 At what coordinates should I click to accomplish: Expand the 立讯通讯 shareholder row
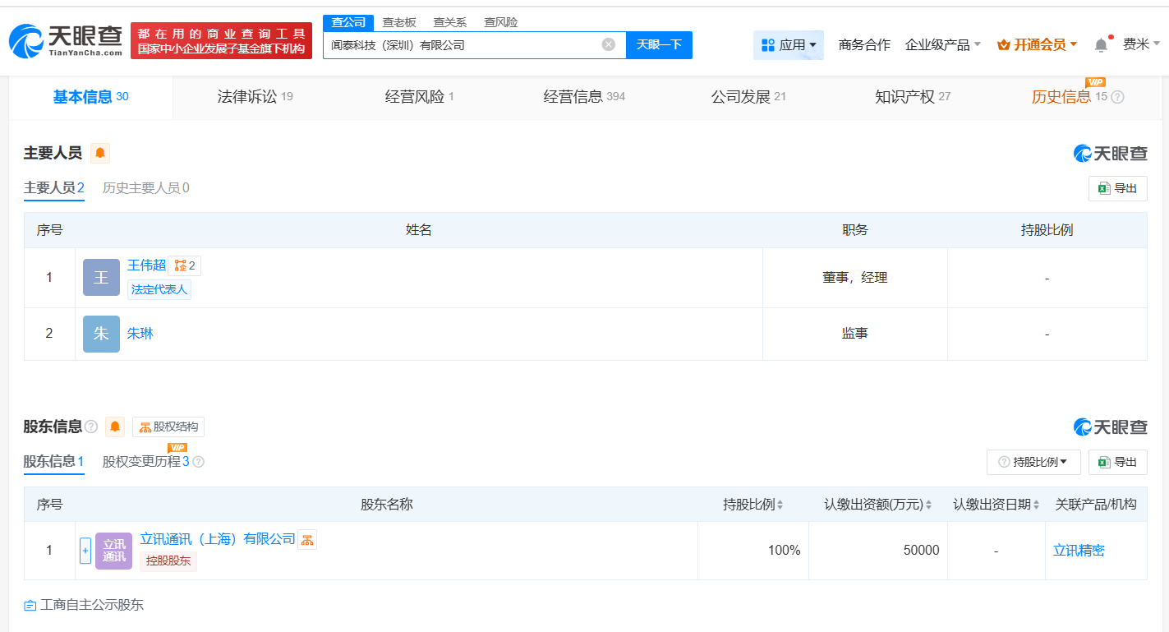(85, 551)
